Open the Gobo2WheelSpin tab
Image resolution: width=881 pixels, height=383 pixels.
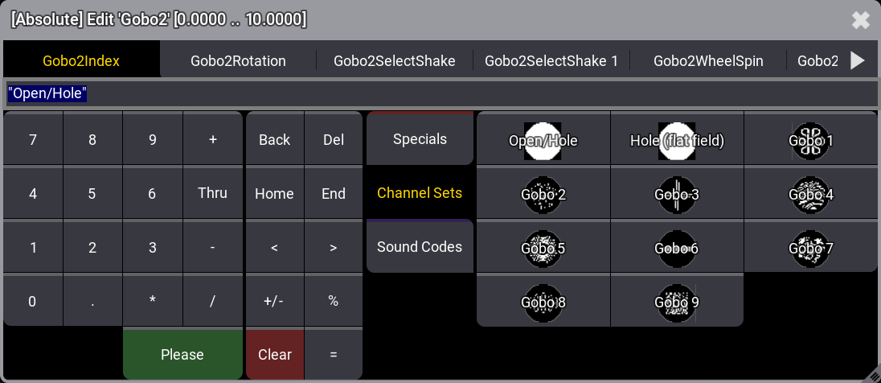point(708,60)
